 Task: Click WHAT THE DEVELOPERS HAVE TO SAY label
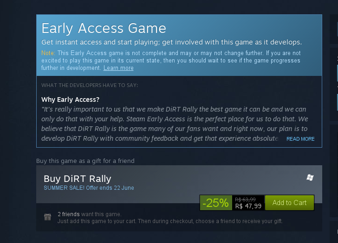point(90,85)
